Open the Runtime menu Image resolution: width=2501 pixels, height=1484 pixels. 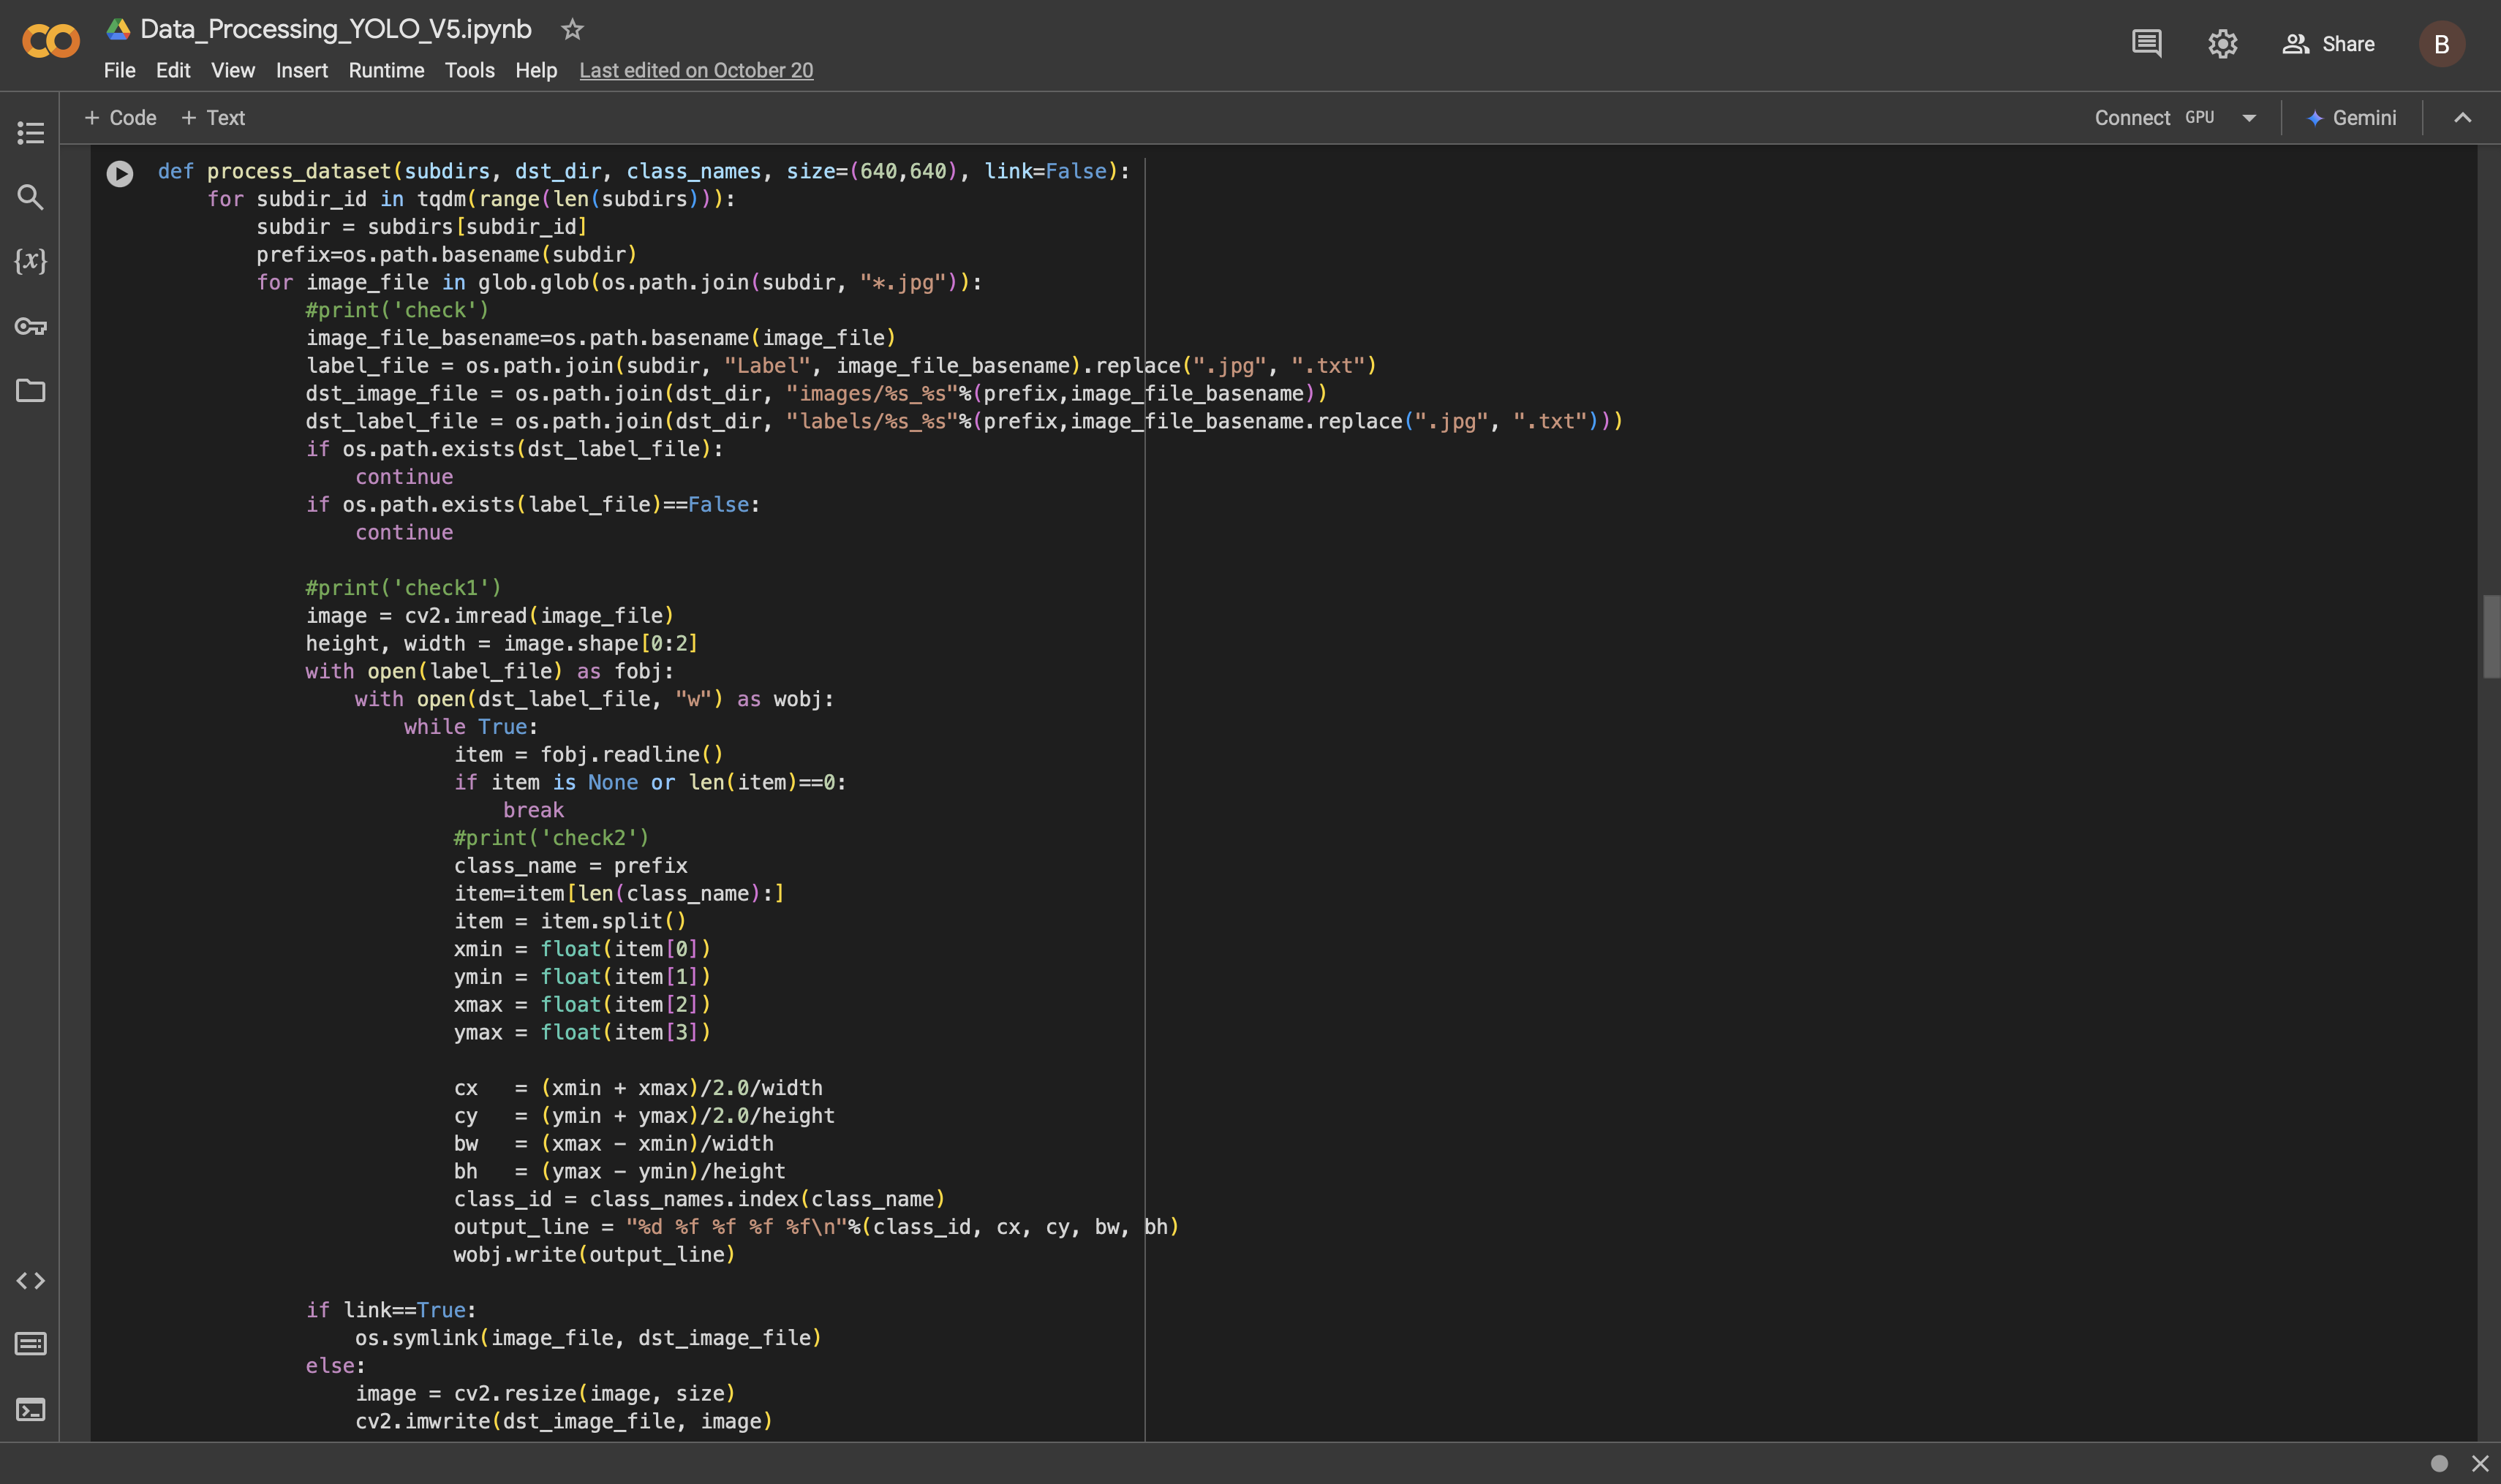[386, 70]
